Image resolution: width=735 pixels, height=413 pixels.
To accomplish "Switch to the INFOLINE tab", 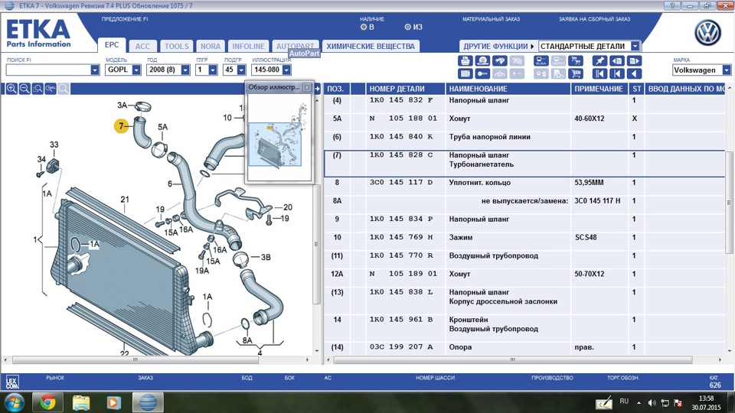I will tap(248, 46).
